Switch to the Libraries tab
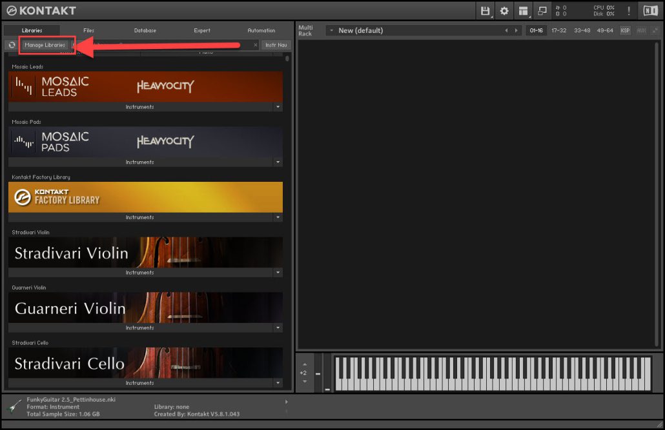This screenshot has height=430, width=665. pos(32,30)
